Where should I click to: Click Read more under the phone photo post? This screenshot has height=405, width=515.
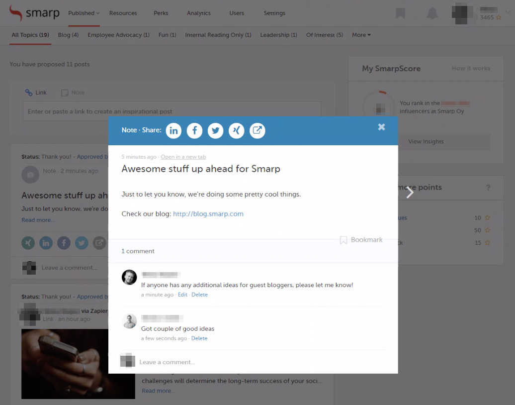pos(158,391)
